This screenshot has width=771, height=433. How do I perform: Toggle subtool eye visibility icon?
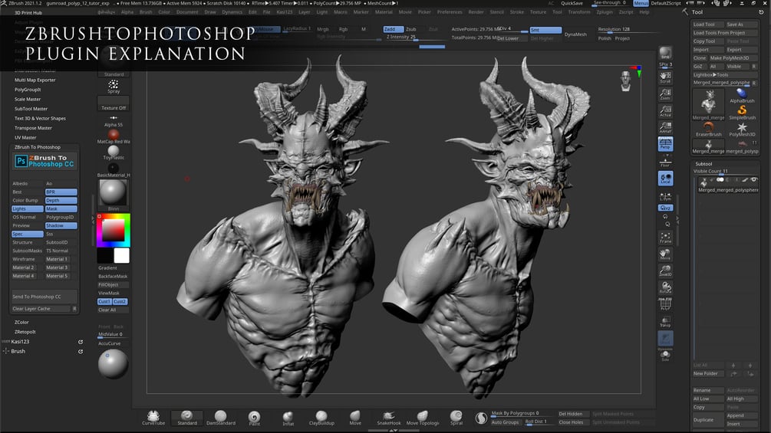point(754,179)
